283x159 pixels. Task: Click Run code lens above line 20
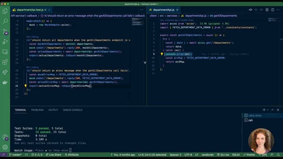[x=28, y=67]
